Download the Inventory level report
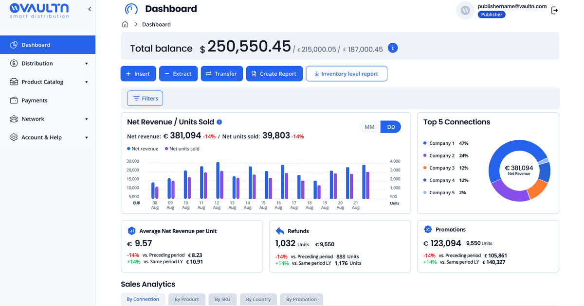The height and width of the screenshot is (306, 584). coord(347,74)
